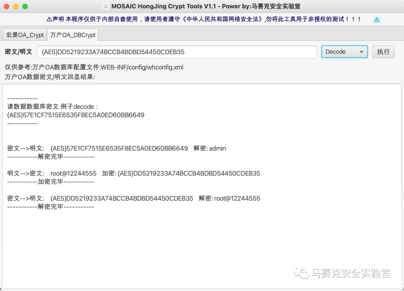This screenshot has height=291, width=404.
Task: Click the 密文/明文 input field
Action: (x=177, y=52)
